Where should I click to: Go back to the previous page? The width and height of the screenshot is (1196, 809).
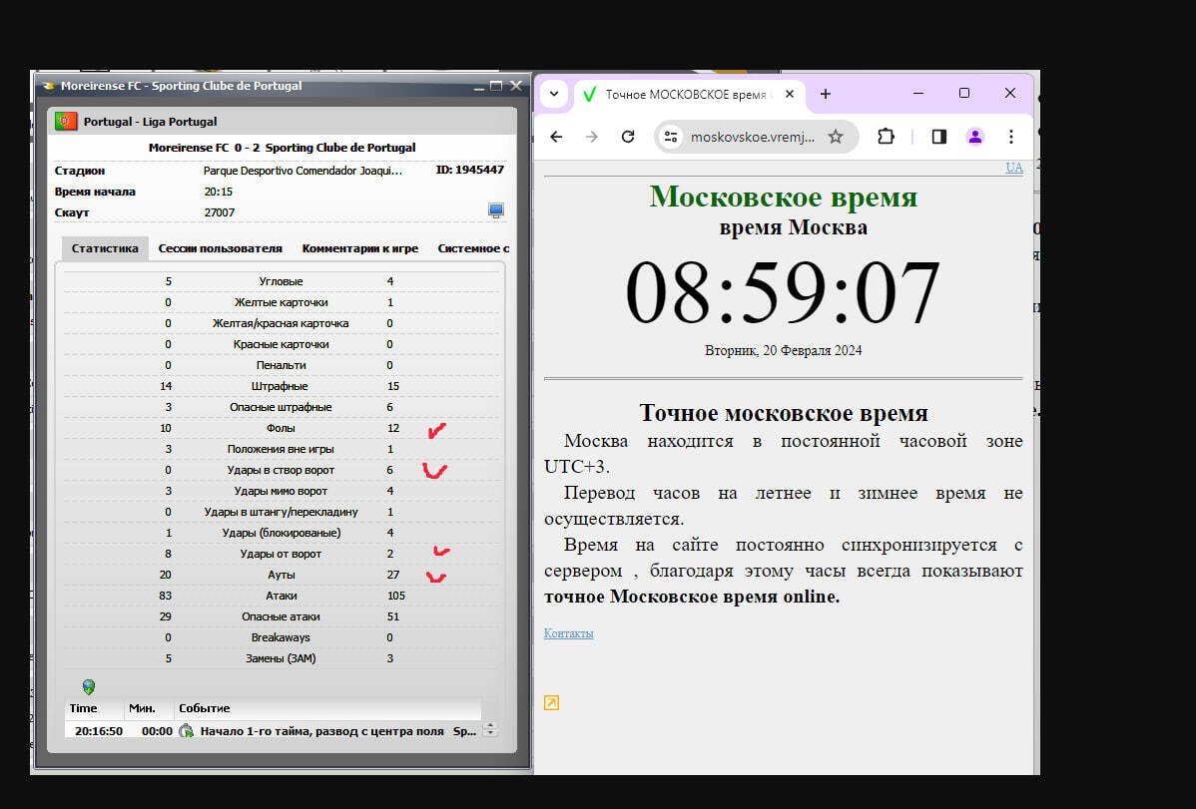point(557,137)
